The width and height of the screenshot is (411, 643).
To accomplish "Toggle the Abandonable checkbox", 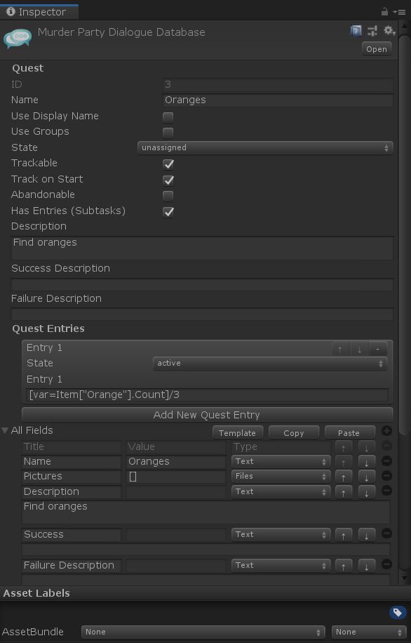I will (168, 196).
